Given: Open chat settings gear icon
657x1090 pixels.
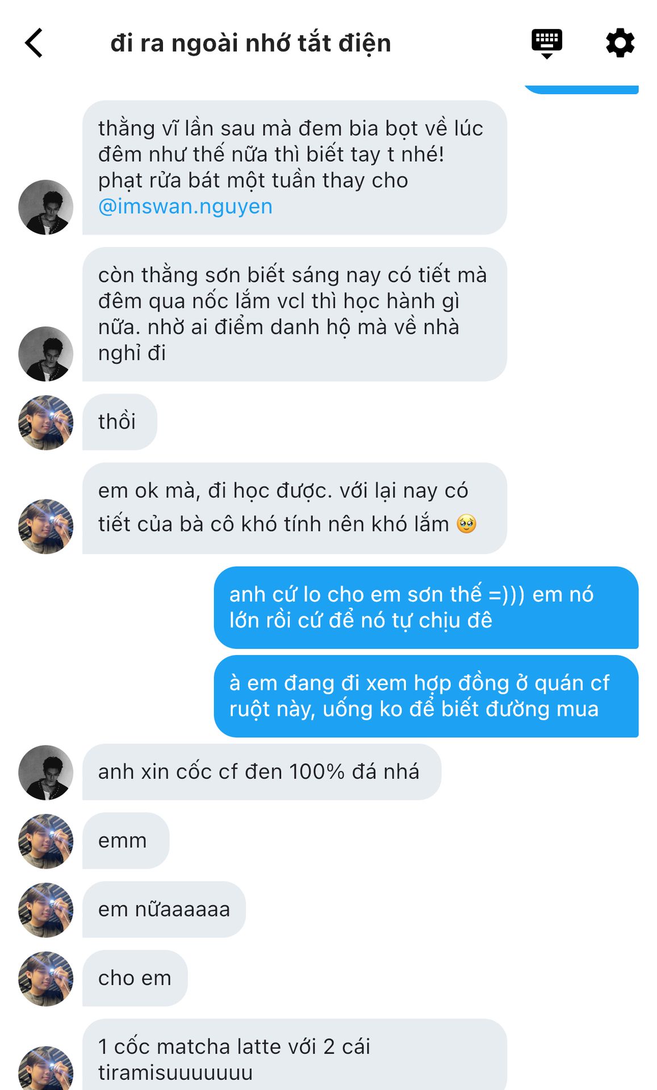Looking at the screenshot, I should (620, 43).
